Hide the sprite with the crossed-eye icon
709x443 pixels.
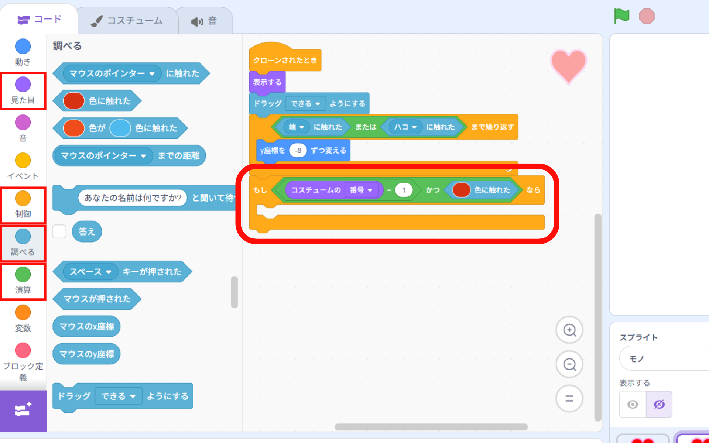click(x=659, y=404)
